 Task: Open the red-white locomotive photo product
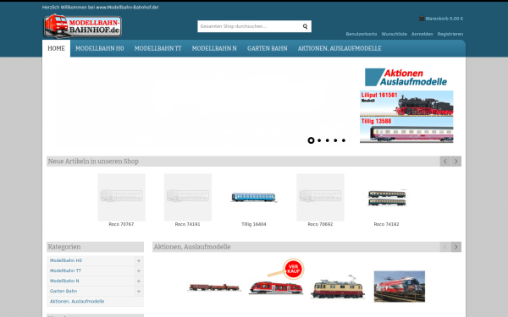(x=400, y=287)
